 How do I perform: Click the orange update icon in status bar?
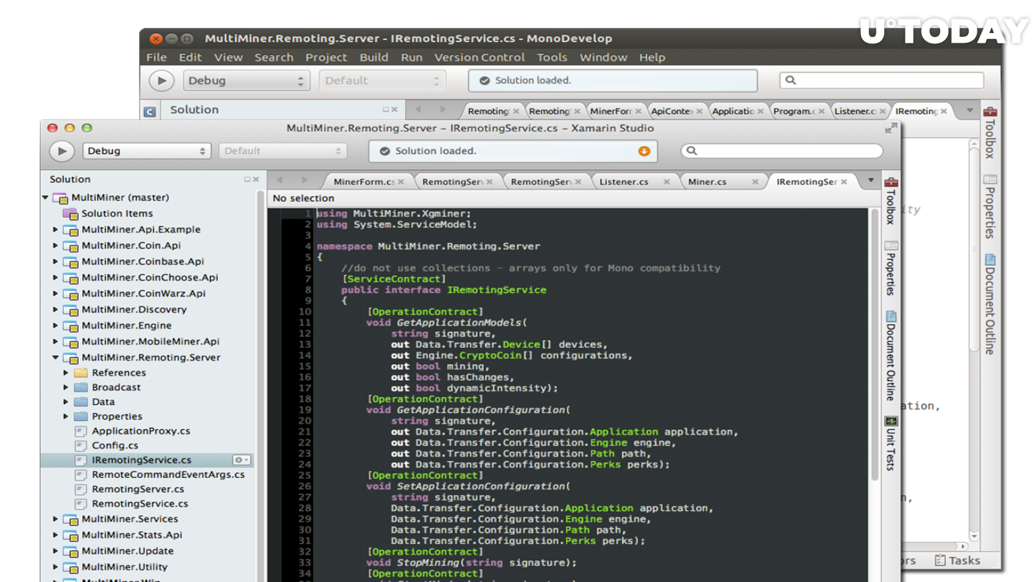[x=644, y=151]
